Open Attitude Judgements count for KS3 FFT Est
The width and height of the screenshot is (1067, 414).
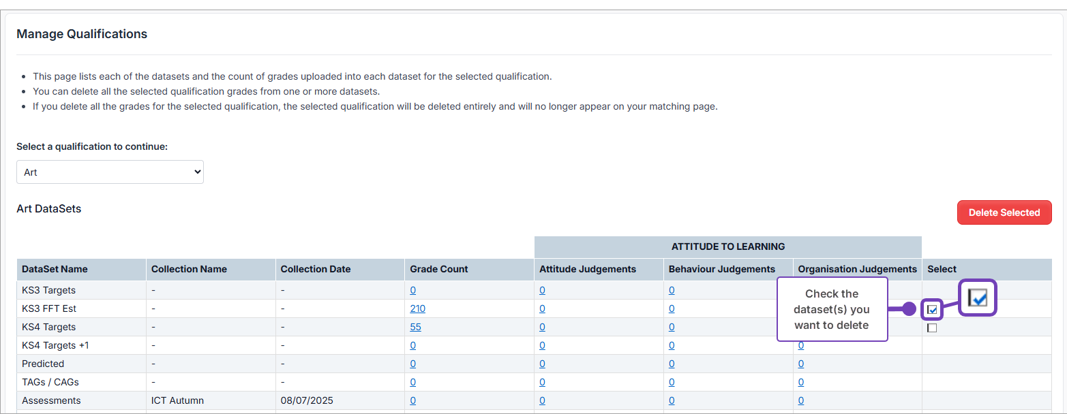coord(542,308)
